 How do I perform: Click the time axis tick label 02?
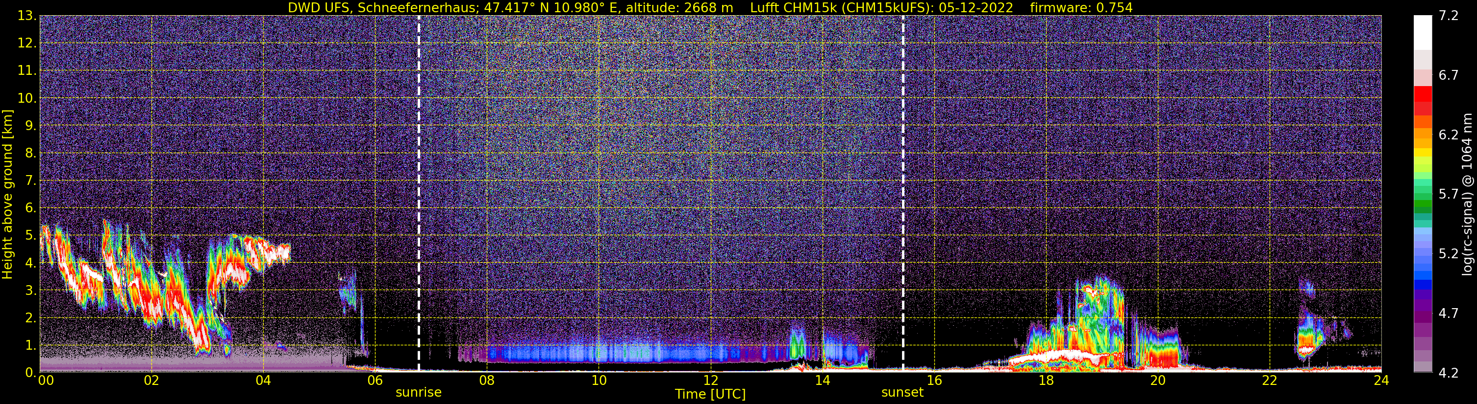tap(151, 381)
